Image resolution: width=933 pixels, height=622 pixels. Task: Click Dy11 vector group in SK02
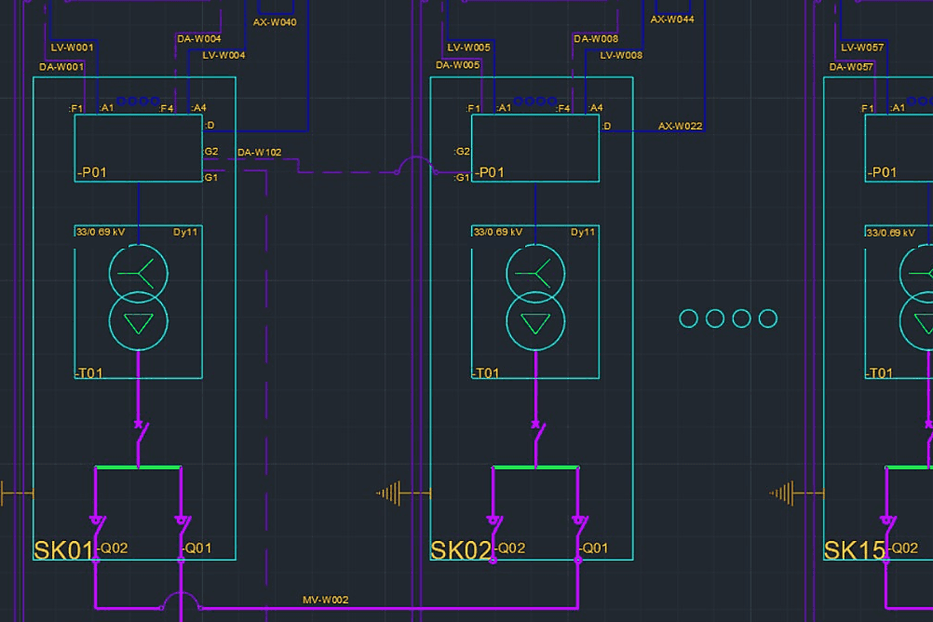[x=583, y=232]
